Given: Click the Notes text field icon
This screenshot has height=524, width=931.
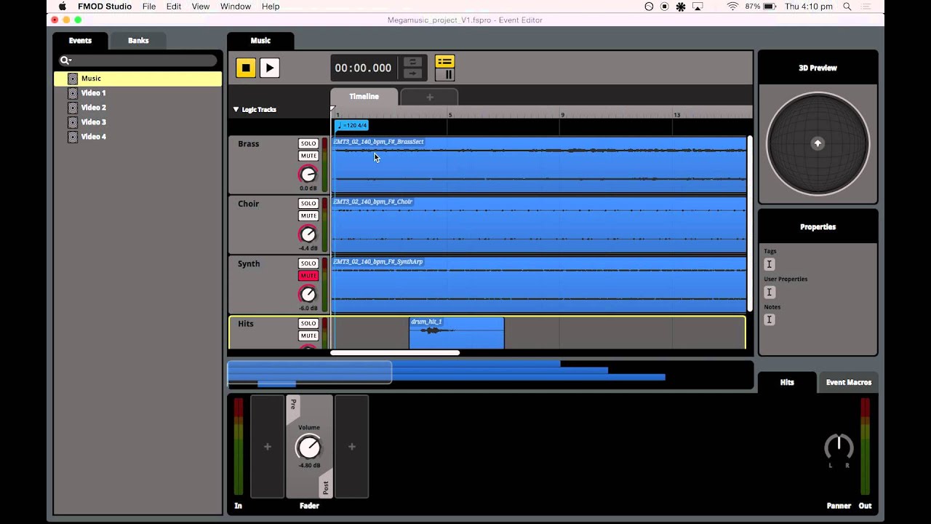Looking at the screenshot, I should 770,319.
